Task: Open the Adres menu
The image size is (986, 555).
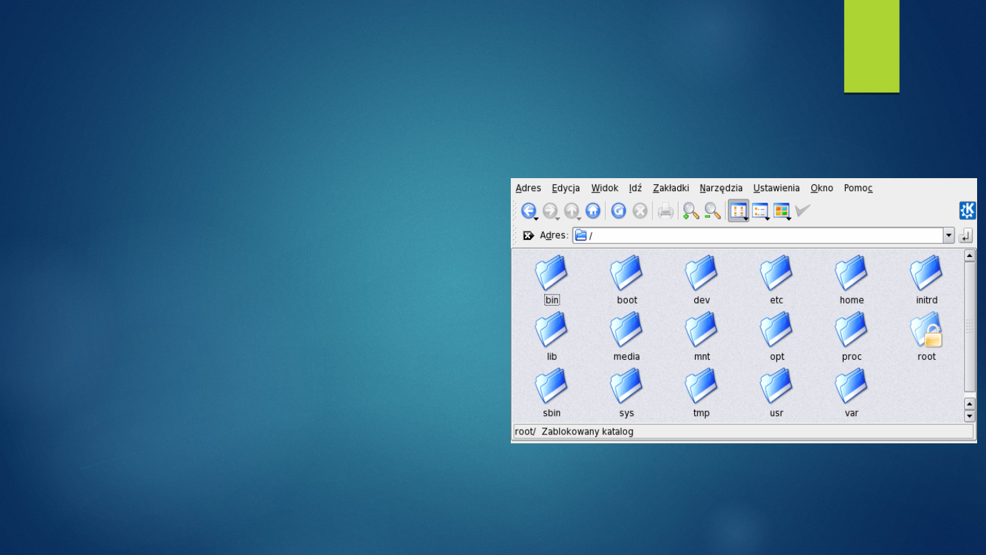Action: [529, 188]
